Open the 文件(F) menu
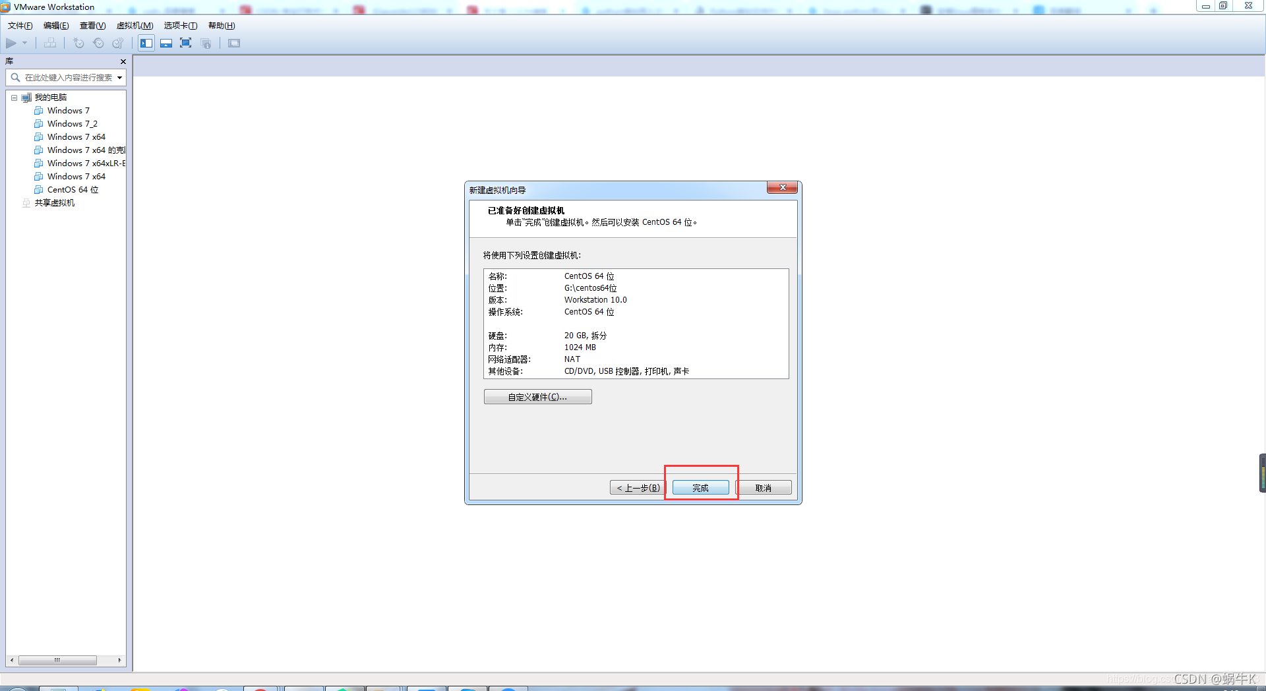Image resolution: width=1266 pixels, height=691 pixels. pos(20,26)
